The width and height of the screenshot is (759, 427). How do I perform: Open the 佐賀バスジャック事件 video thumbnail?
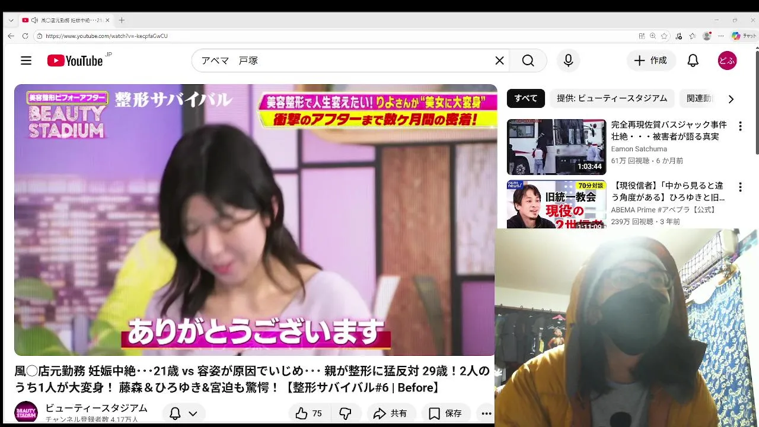pyautogui.click(x=556, y=147)
